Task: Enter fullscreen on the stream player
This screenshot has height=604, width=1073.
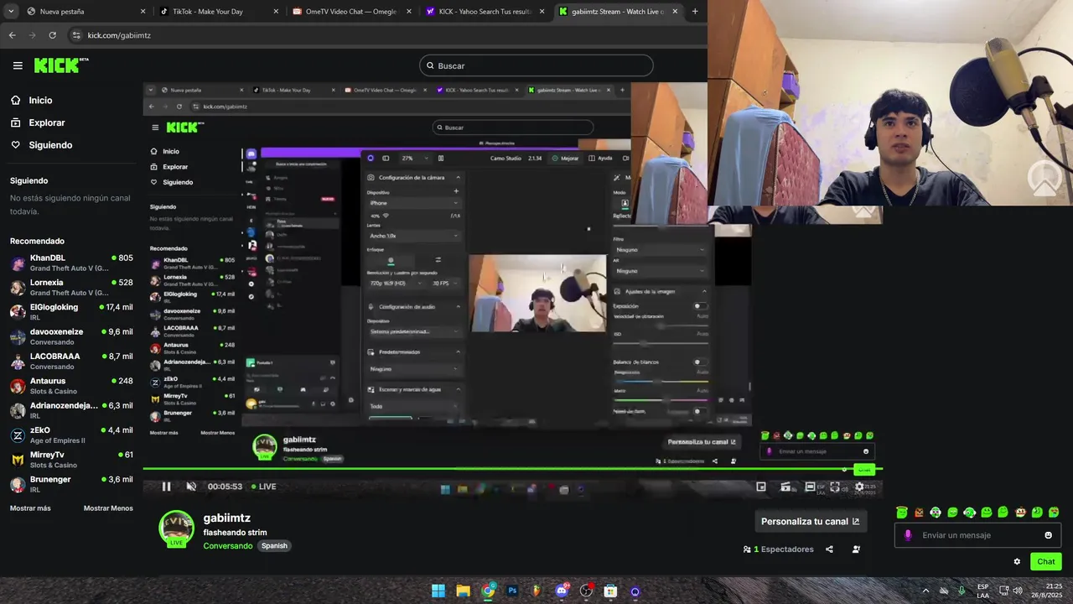Action: coord(834,487)
